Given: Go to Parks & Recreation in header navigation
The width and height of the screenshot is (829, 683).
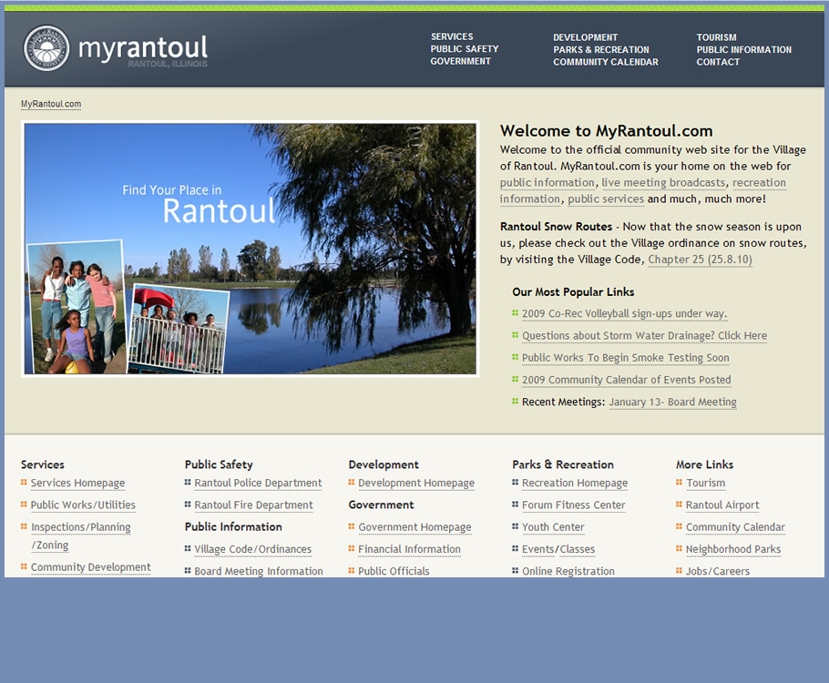Looking at the screenshot, I should tap(601, 50).
